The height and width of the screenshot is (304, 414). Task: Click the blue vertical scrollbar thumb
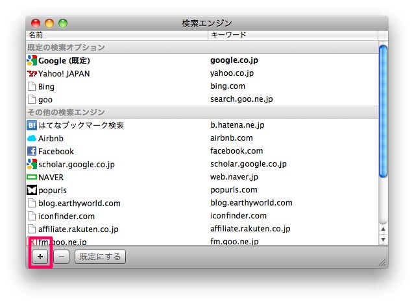click(383, 111)
